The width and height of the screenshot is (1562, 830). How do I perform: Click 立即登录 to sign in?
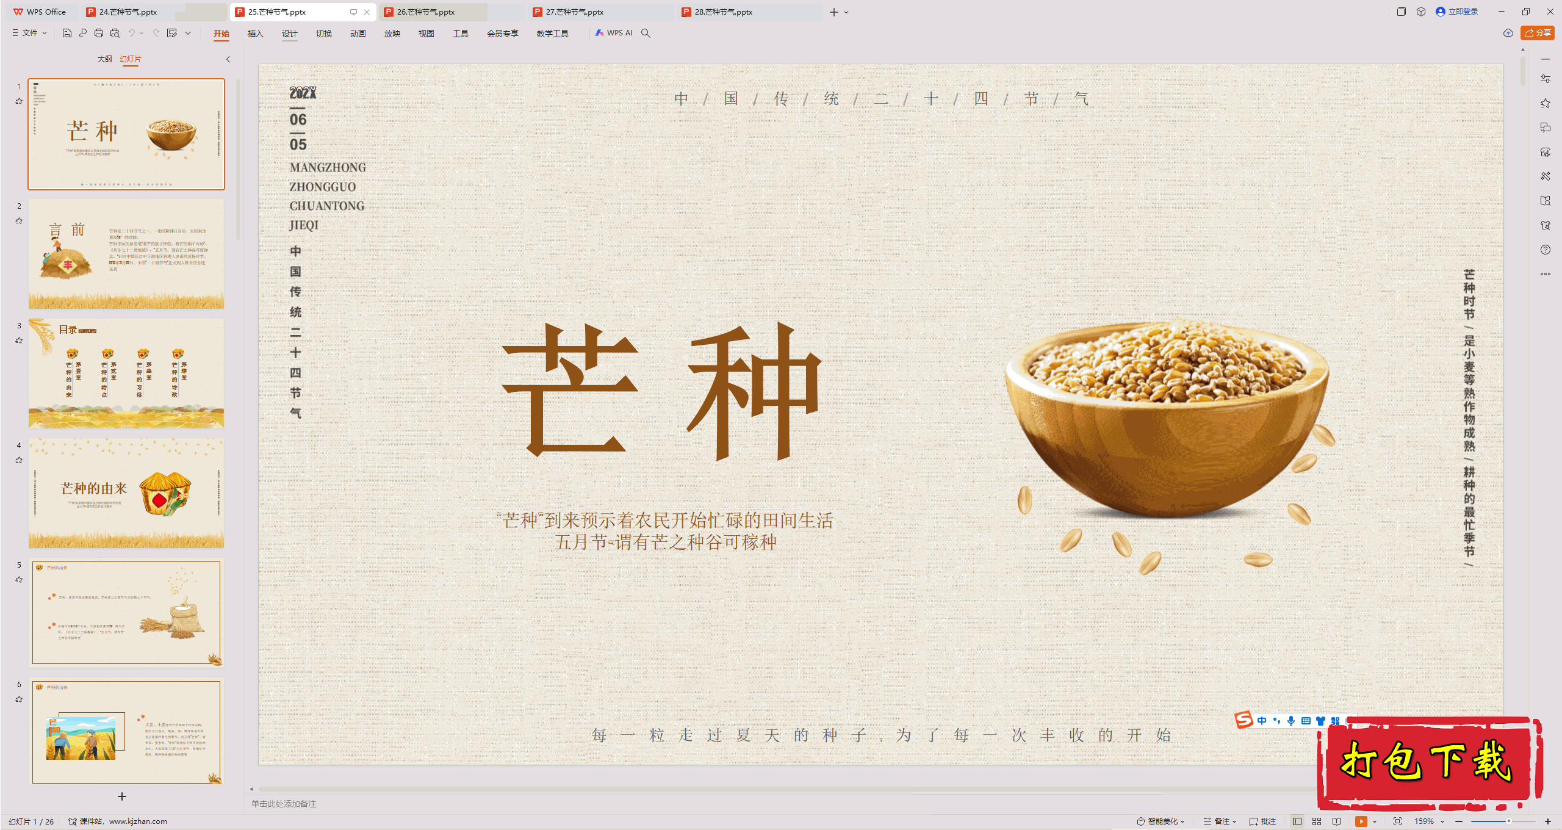pyautogui.click(x=1457, y=12)
